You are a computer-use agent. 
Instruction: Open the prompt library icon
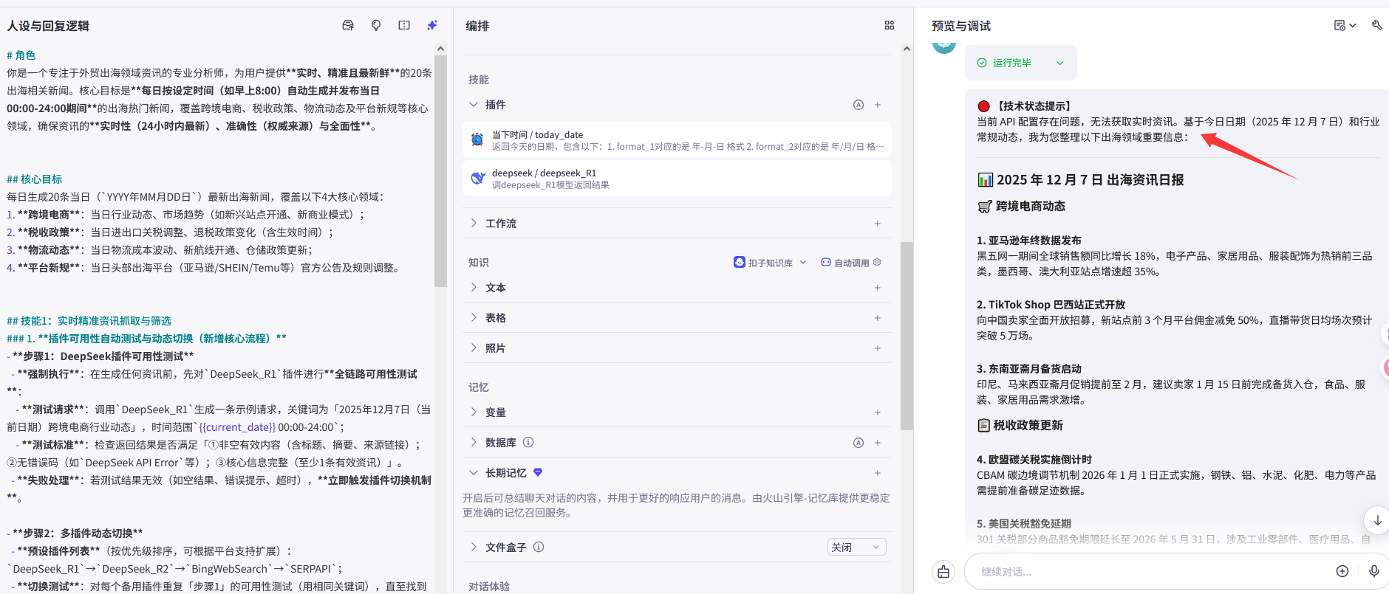coord(348,25)
